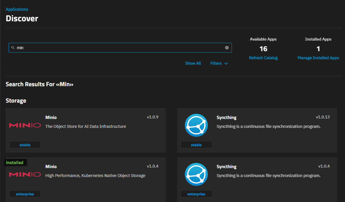Go back to Applications breadcrumb

click(x=17, y=9)
